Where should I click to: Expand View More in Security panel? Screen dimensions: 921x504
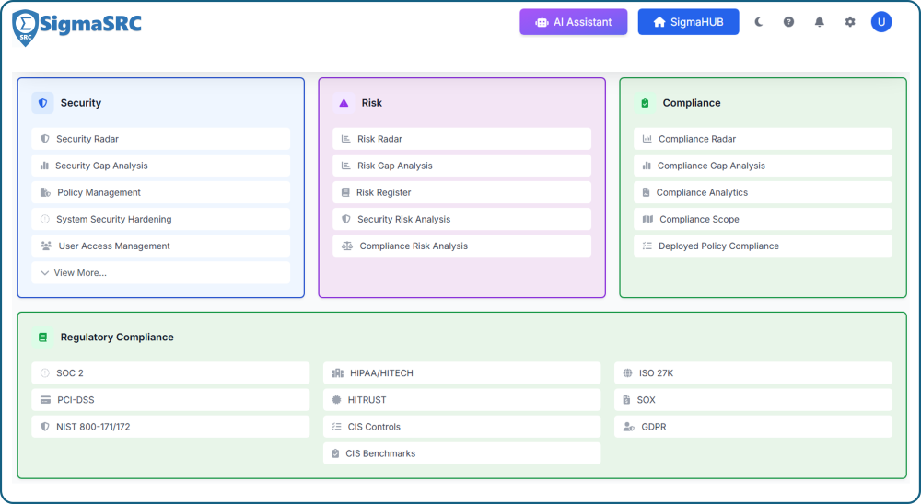pos(161,273)
